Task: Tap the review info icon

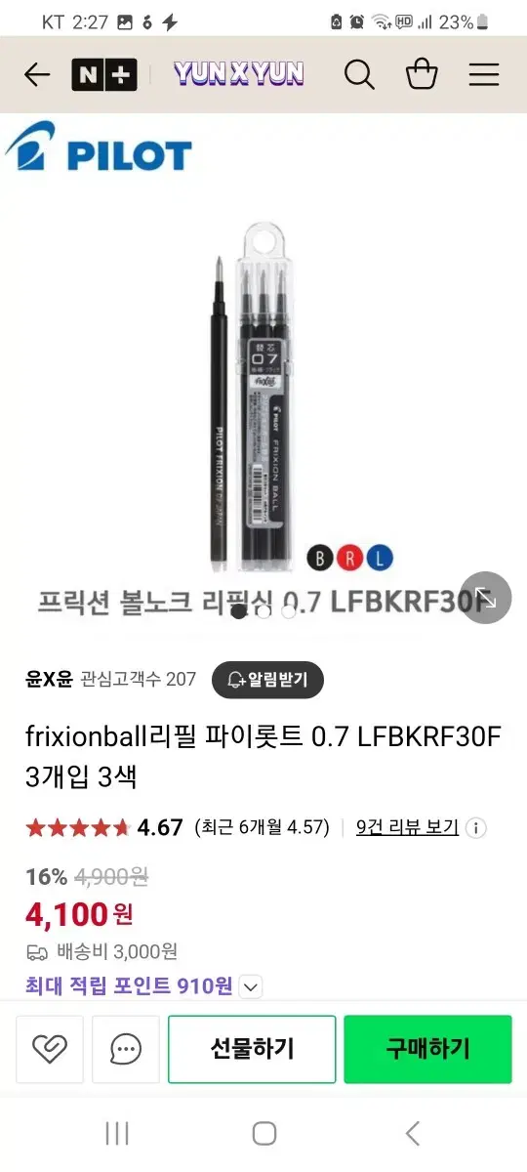Action: click(x=476, y=828)
